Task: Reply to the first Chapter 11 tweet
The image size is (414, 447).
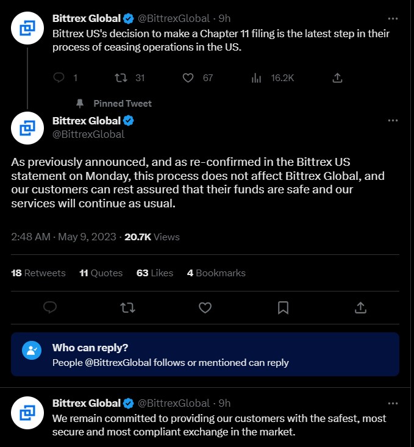Action: point(59,77)
